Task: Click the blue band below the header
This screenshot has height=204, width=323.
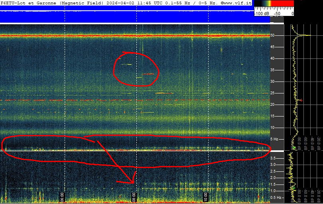Action: pyautogui.click(x=128, y=17)
